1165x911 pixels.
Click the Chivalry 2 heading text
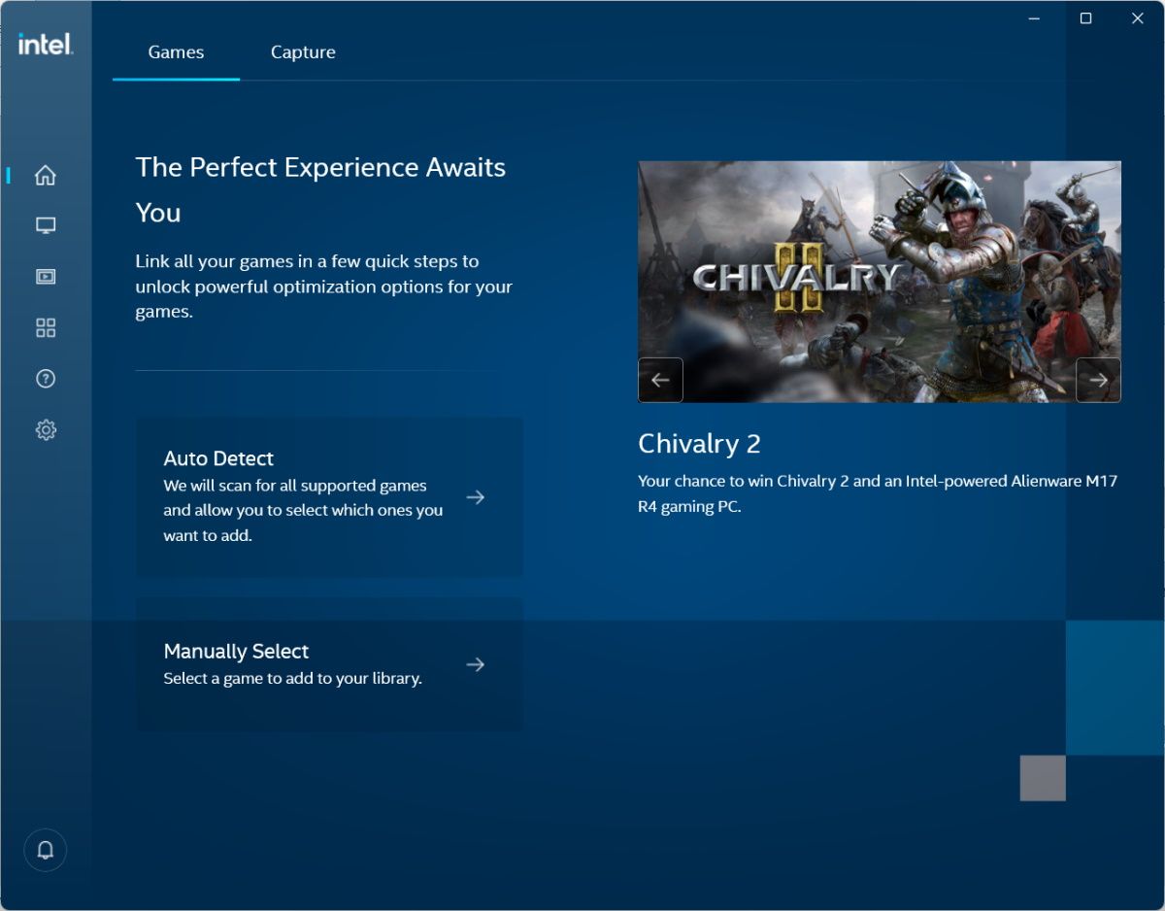(699, 444)
